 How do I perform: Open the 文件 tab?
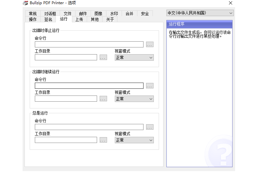(67, 14)
